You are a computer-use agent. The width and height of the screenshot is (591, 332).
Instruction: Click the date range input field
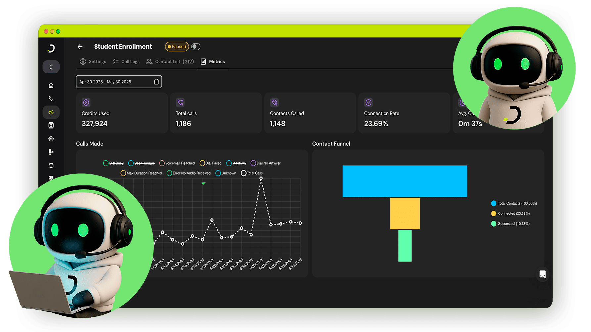point(114,82)
